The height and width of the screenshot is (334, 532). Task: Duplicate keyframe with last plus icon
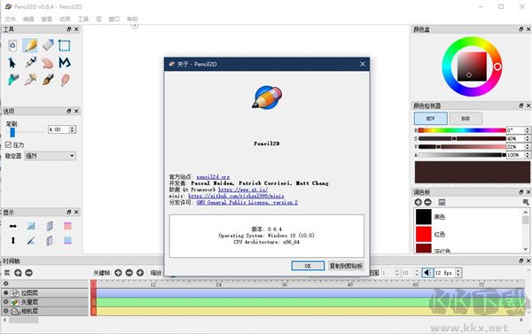[x=140, y=273]
